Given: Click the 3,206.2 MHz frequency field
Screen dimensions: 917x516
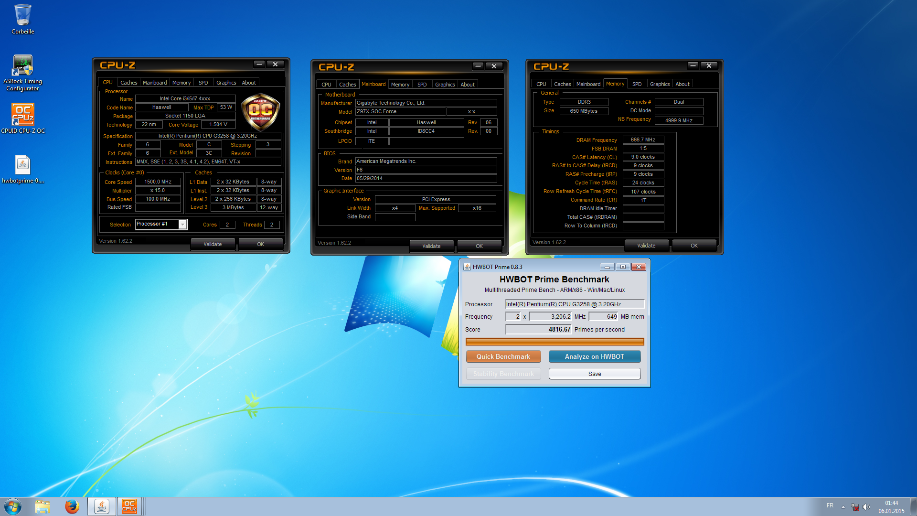Looking at the screenshot, I should point(551,316).
